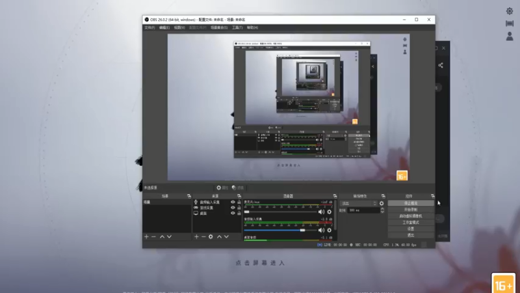Open 设置 settings button in Controls
Screen dimensions: 520x293
tap(411, 229)
